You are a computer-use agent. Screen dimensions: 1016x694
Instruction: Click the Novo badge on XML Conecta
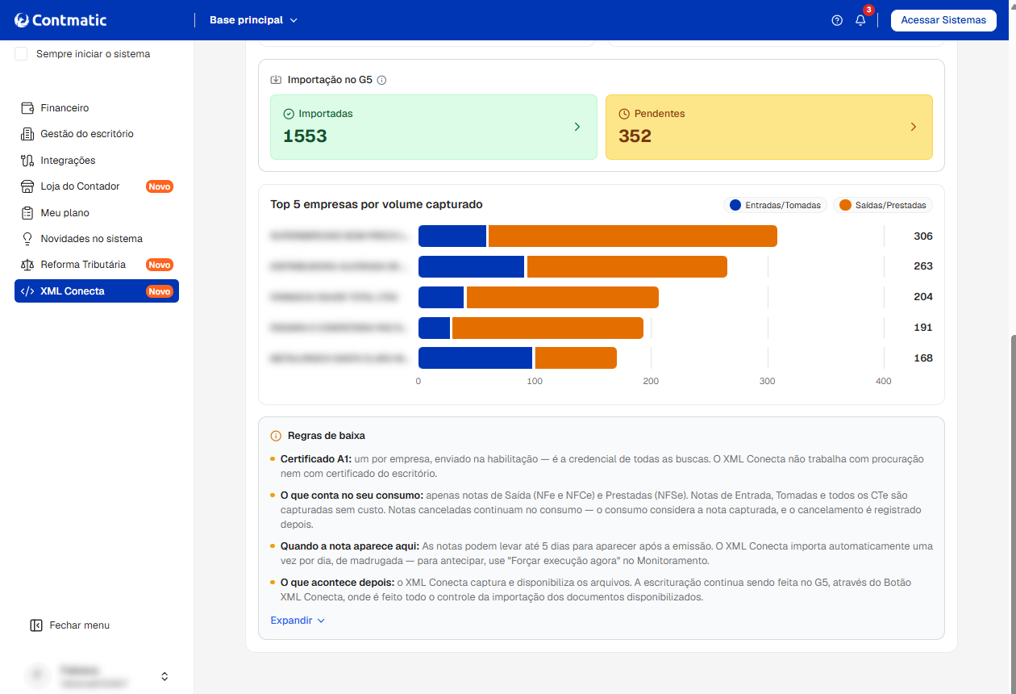click(x=160, y=291)
